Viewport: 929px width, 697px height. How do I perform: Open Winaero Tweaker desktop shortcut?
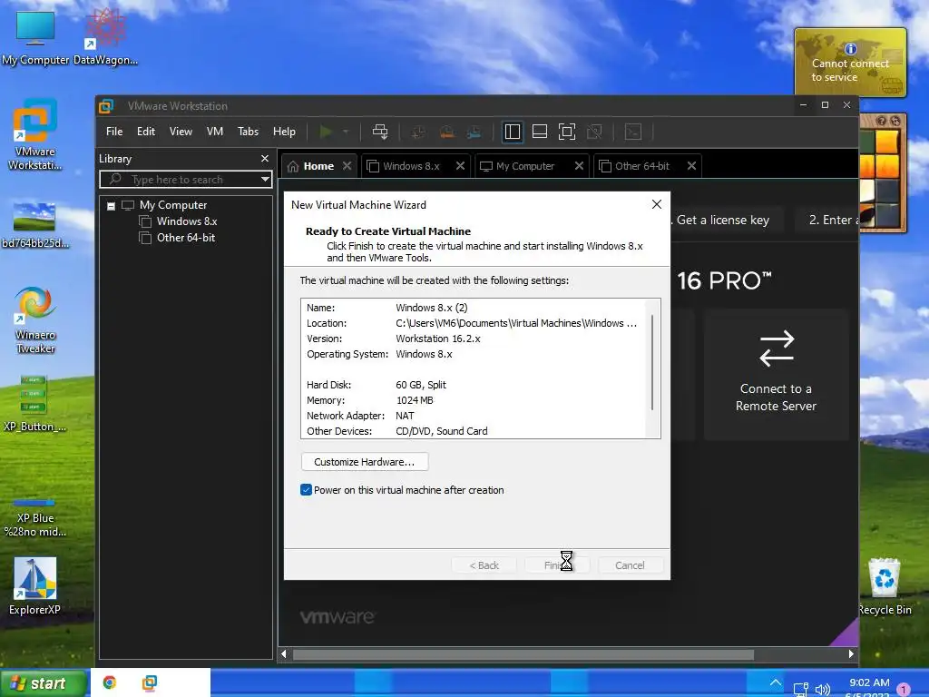click(x=35, y=320)
